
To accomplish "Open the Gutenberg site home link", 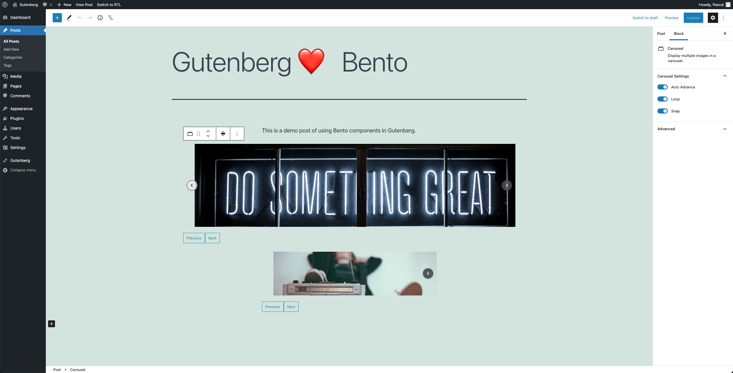I will click(x=25, y=5).
